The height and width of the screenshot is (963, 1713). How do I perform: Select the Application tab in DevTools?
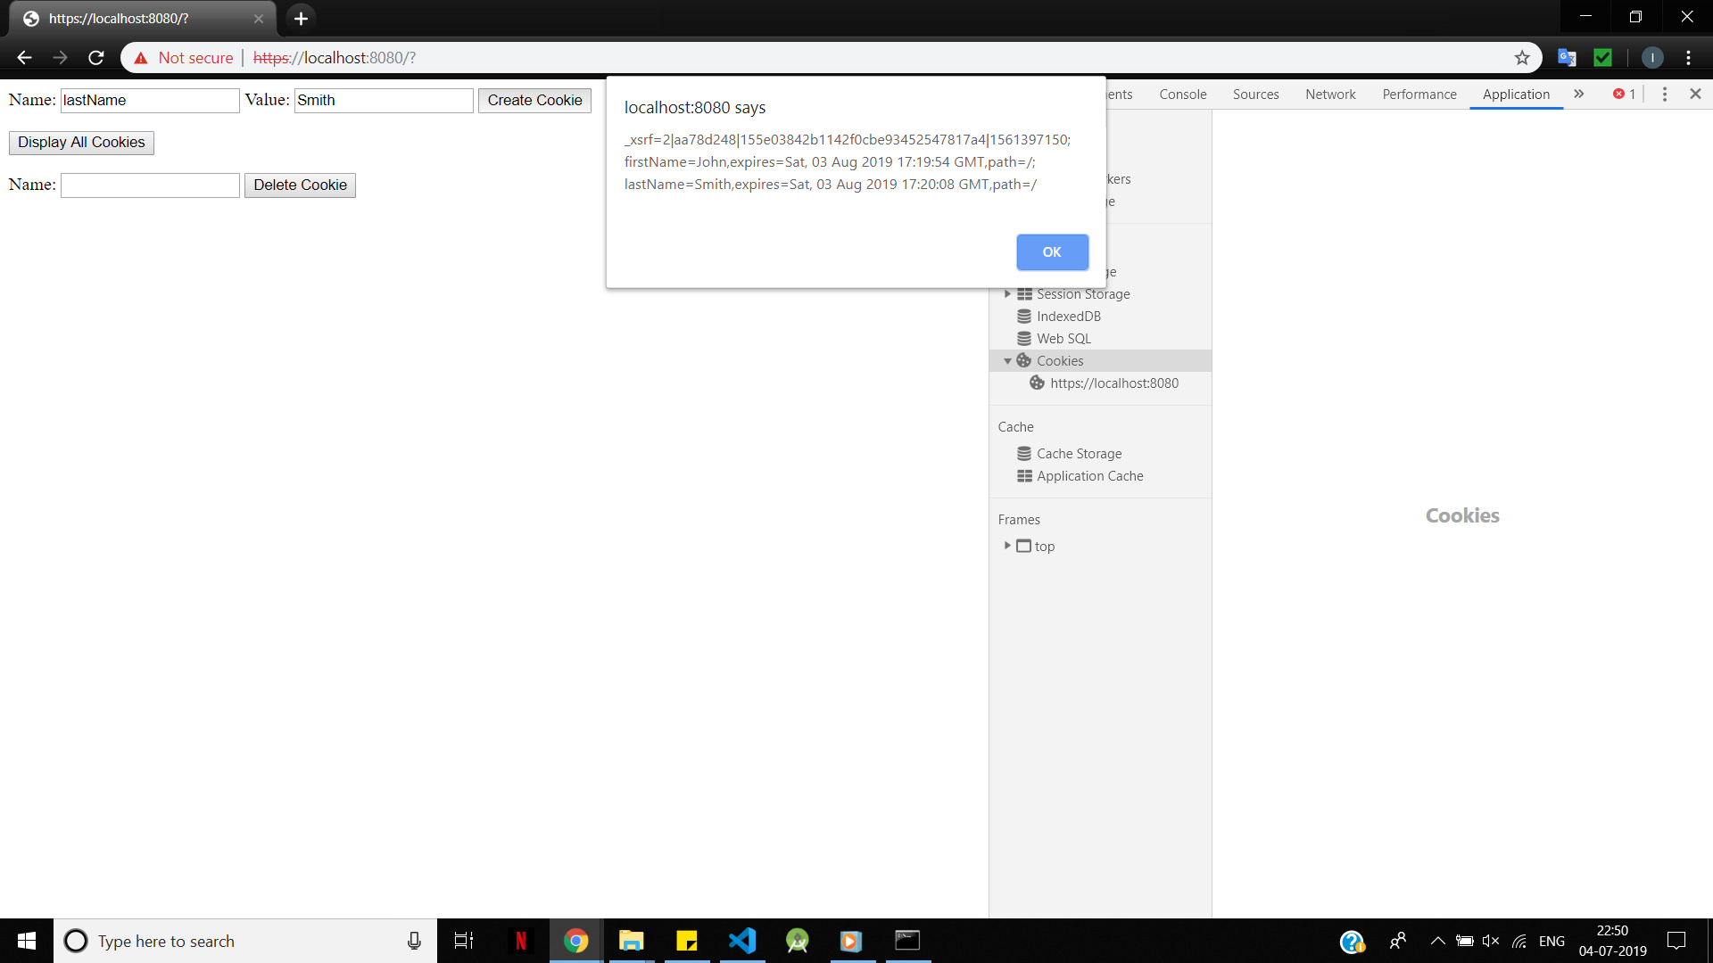(x=1515, y=94)
